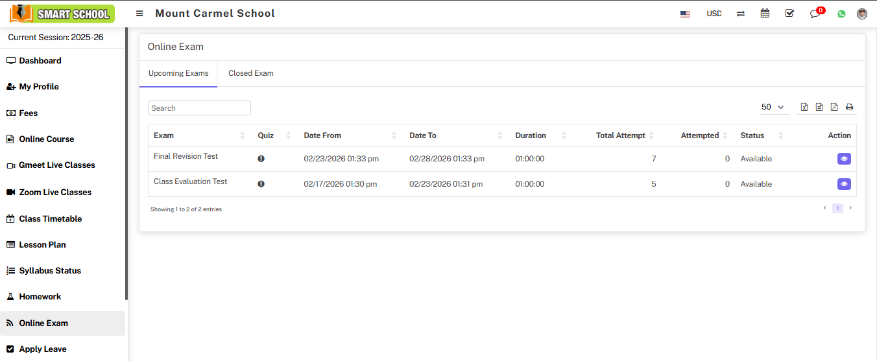
Task: Click the exam Search input field
Action: pos(199,108)
